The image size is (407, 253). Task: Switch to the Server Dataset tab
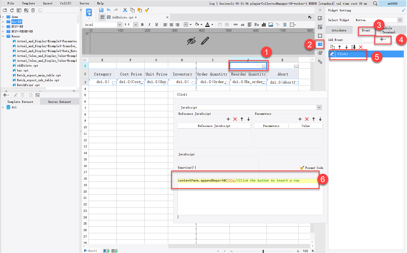pos(60,101)
